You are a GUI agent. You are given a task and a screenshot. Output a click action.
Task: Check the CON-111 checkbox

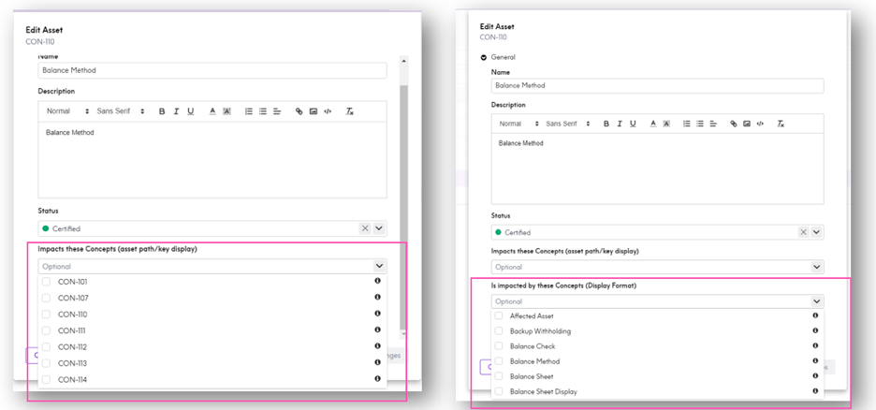(x=47, y=330)
